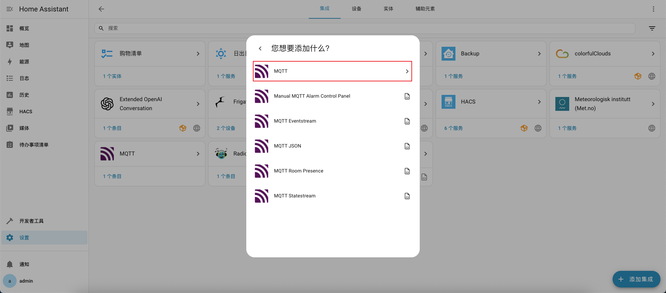
Task: Open the 6 个服务 link under HACS
Action: point(453,128)
